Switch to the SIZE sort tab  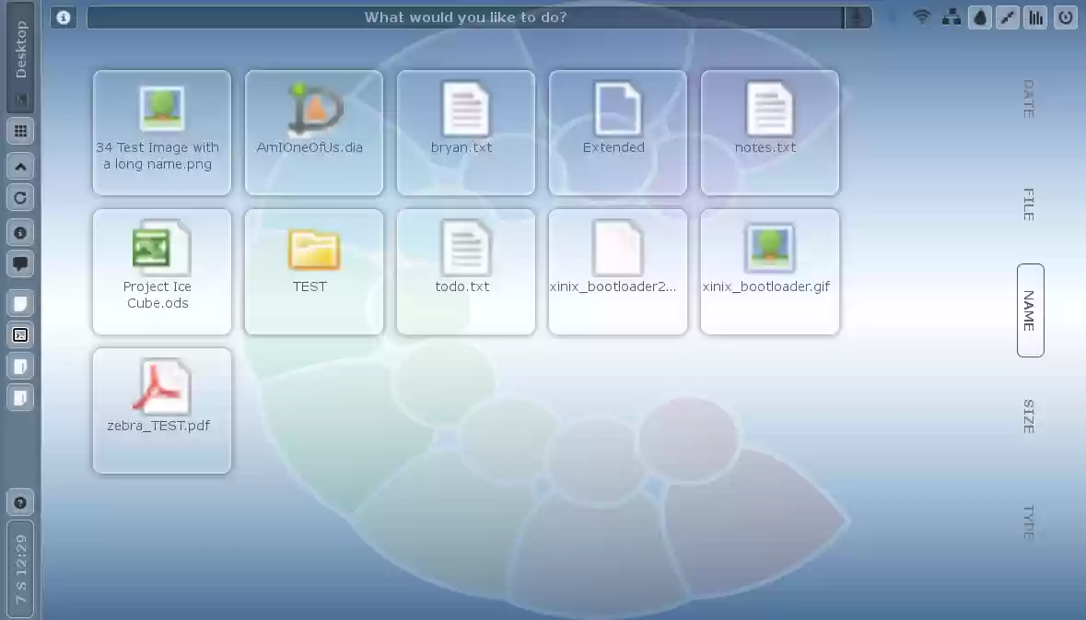coord(1029,416)
